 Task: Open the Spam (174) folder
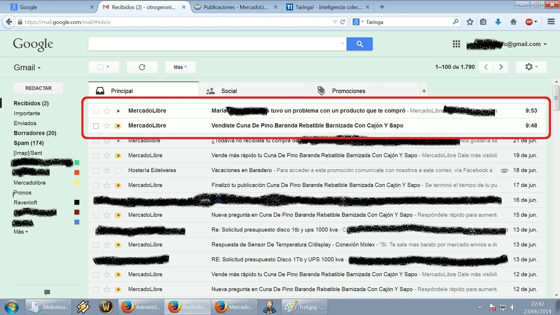(29, 143)
